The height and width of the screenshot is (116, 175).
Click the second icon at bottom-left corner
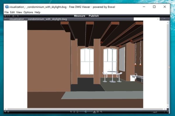tap(8, 112)
